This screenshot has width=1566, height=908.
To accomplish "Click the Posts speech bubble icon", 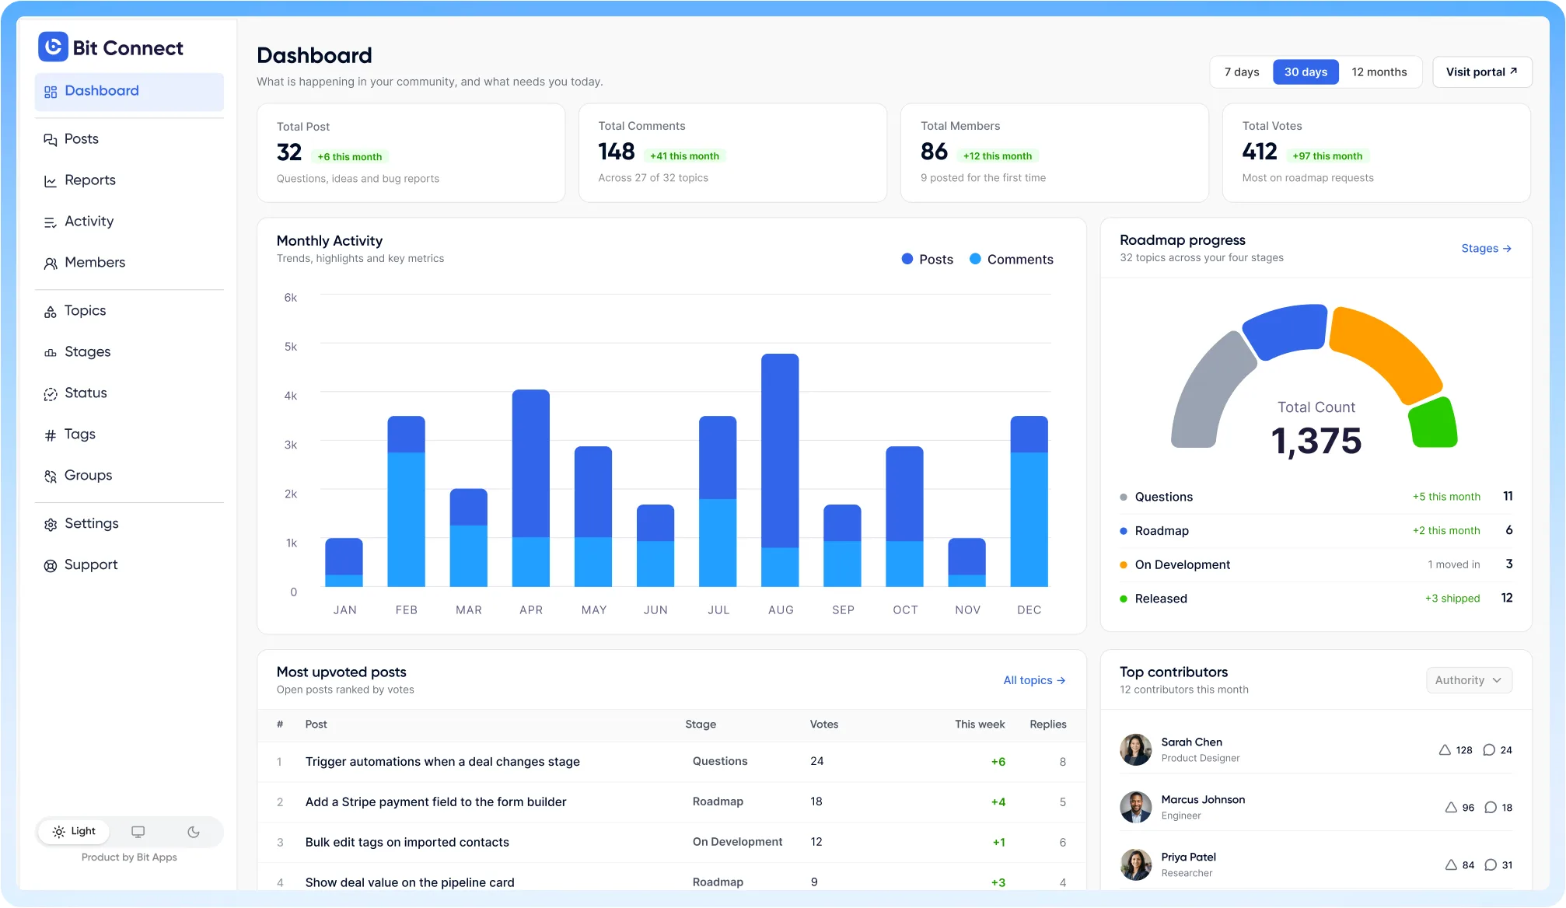I will 51,140.
